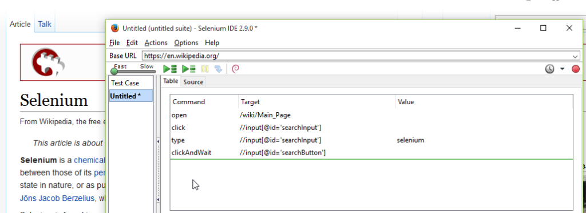Click the red Record button
The image size is (586, 213).
coord(576,69)
